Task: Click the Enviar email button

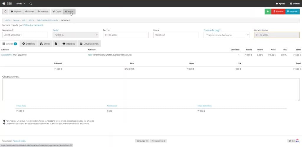Action: pos(29,12)
